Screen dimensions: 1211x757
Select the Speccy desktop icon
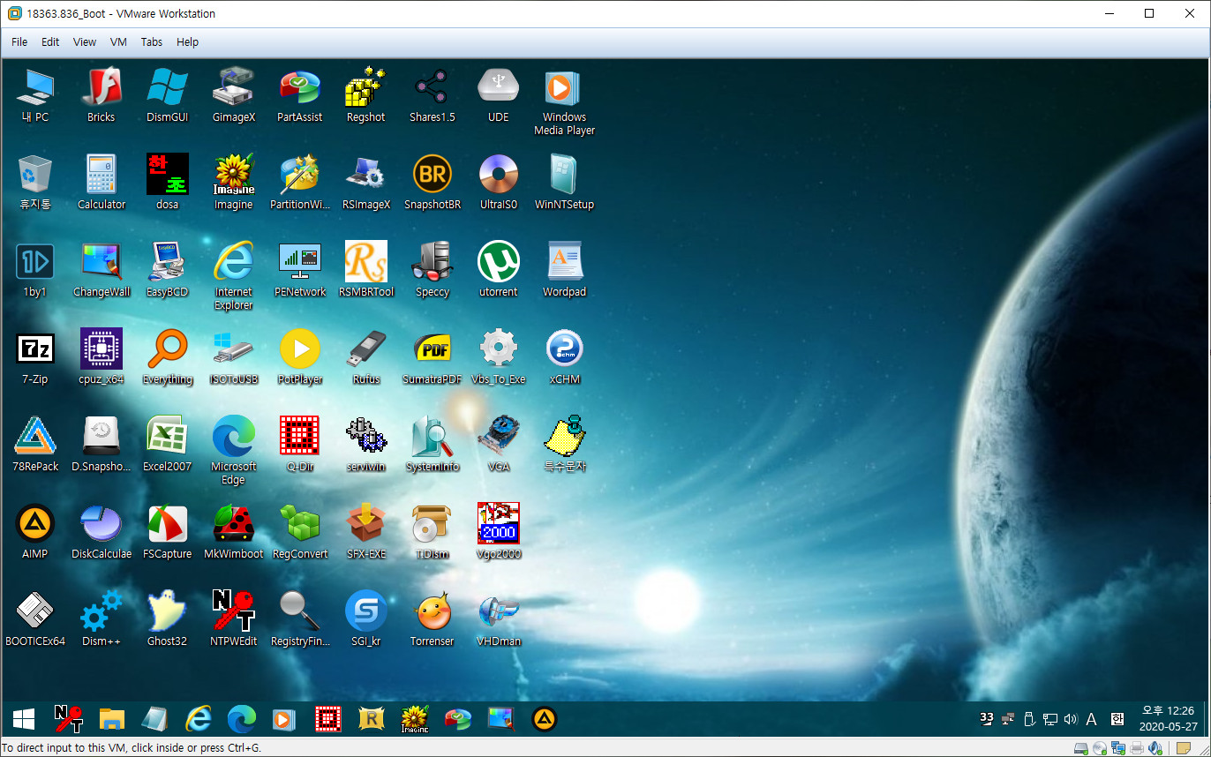point(432,270)
